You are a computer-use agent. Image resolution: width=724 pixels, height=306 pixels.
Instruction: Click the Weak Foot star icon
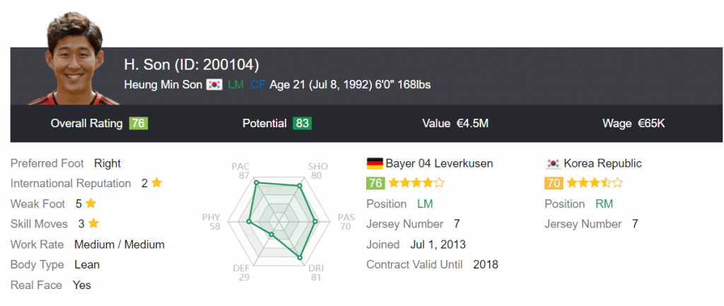pos(90,204)
